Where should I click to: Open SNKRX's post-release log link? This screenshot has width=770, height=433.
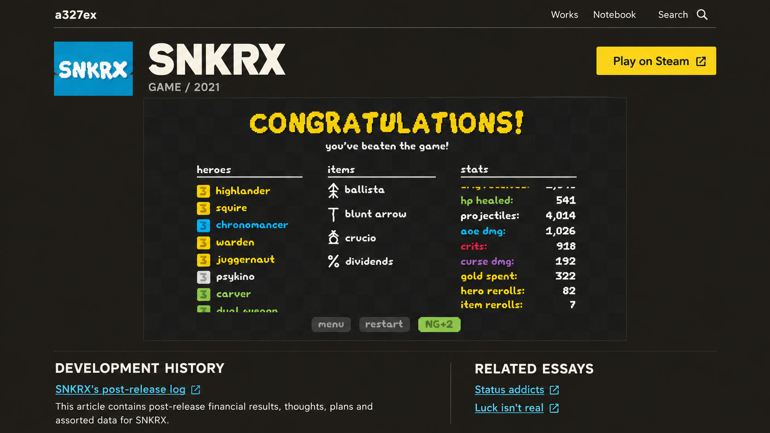121,389
